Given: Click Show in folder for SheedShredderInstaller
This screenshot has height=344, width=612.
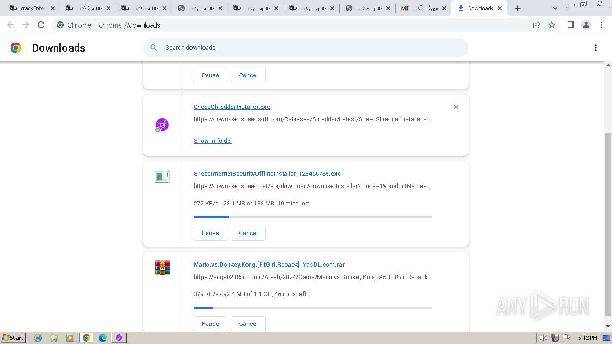Looking at the screenshot, I should 213,141.
